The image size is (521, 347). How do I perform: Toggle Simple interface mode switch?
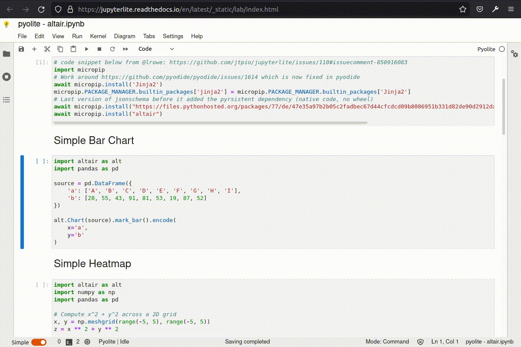click(x=39, y=342)
